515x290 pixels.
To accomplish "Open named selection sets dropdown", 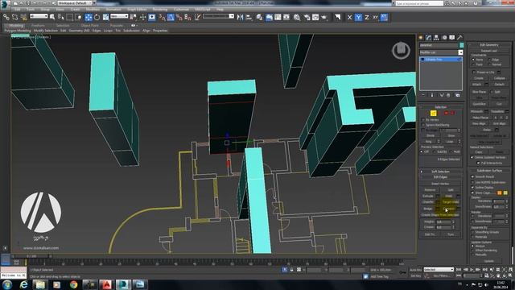I will click(x=218, y=16).
